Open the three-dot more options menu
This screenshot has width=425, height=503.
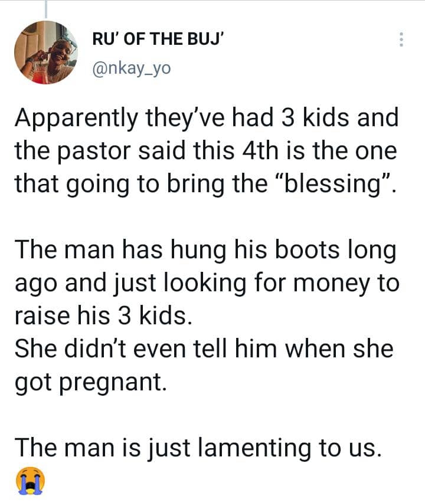click(401, 40)
